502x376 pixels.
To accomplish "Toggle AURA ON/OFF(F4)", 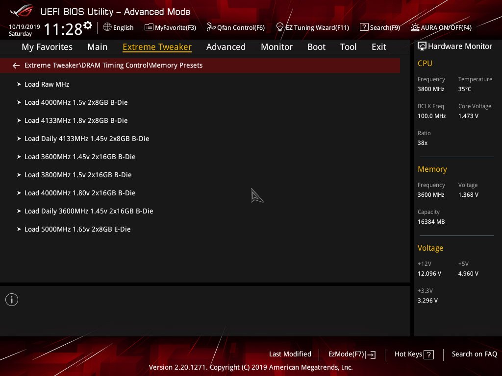I will pyautogui.click(x=446, y=28).
